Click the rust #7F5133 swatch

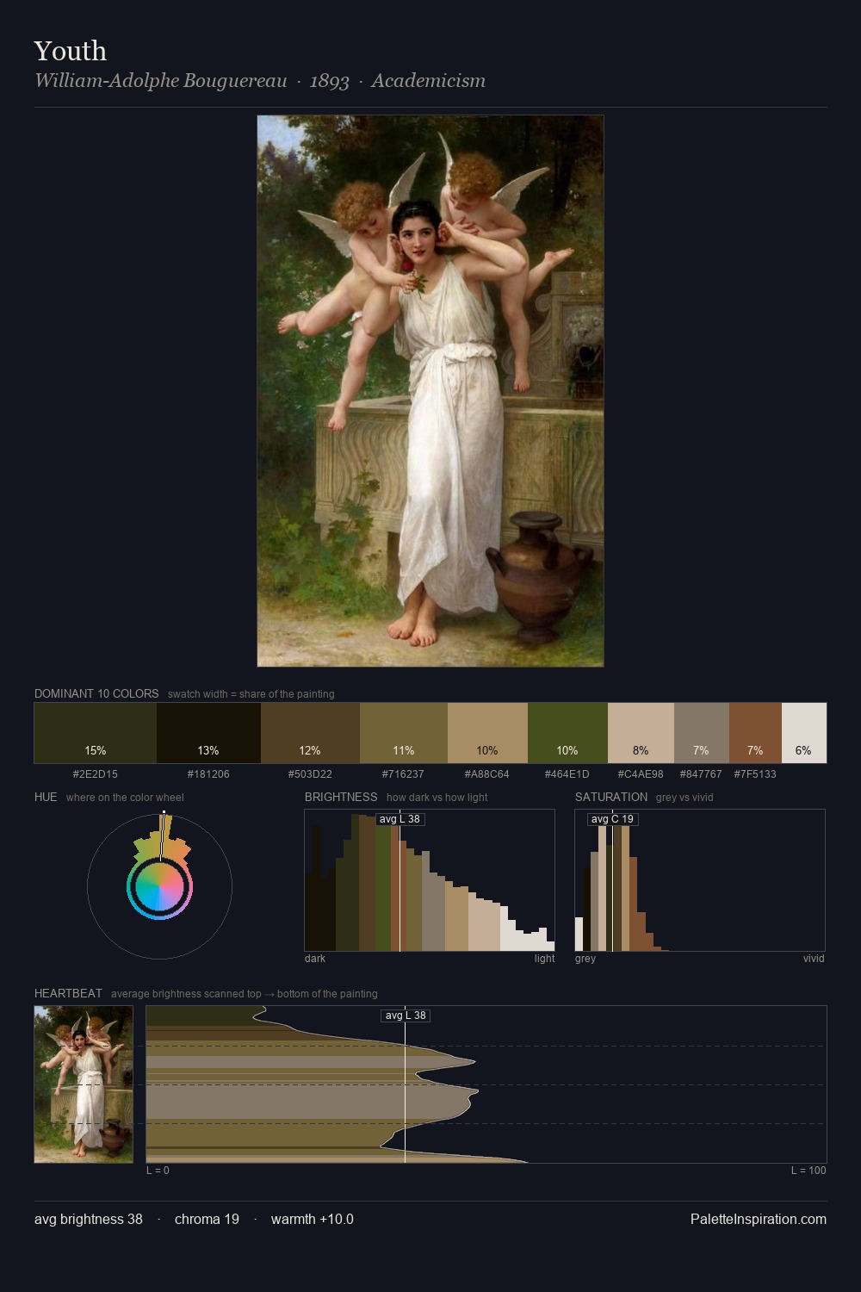click(755, 733)
